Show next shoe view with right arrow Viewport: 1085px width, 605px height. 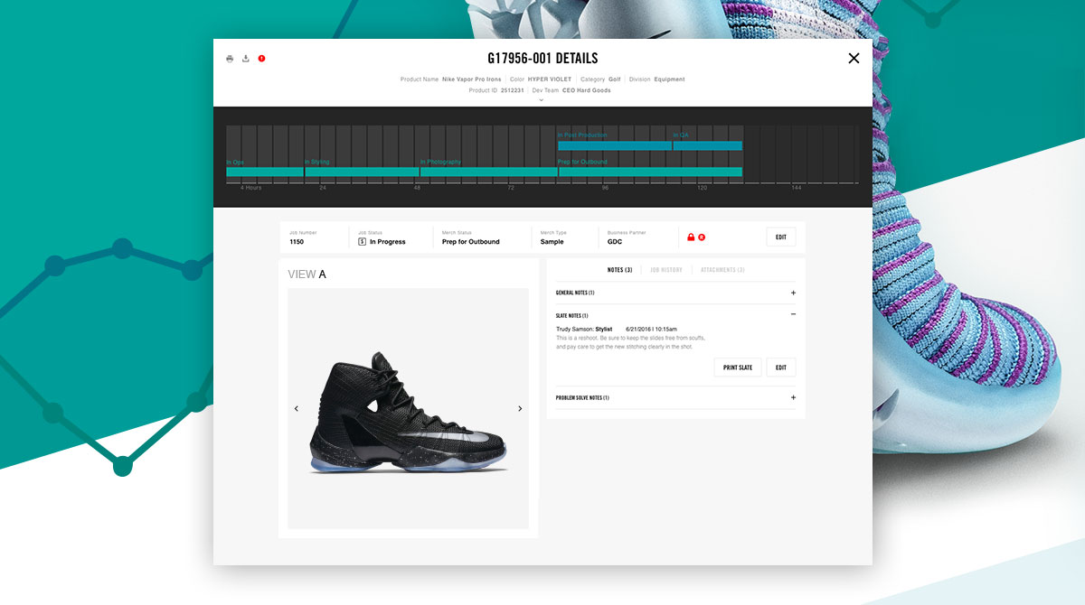(520, 409)
